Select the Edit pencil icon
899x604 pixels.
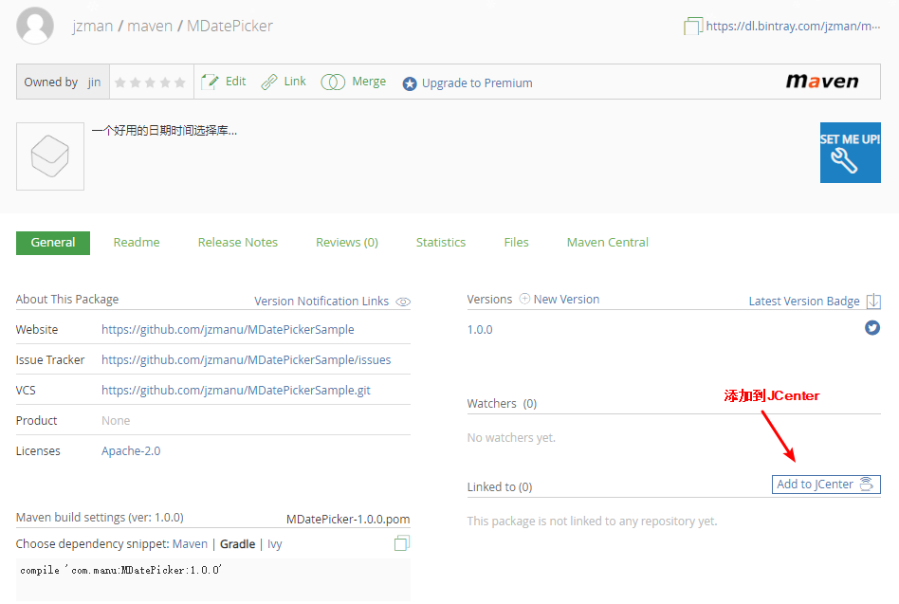pyautogui.click(x=209, y=82)
